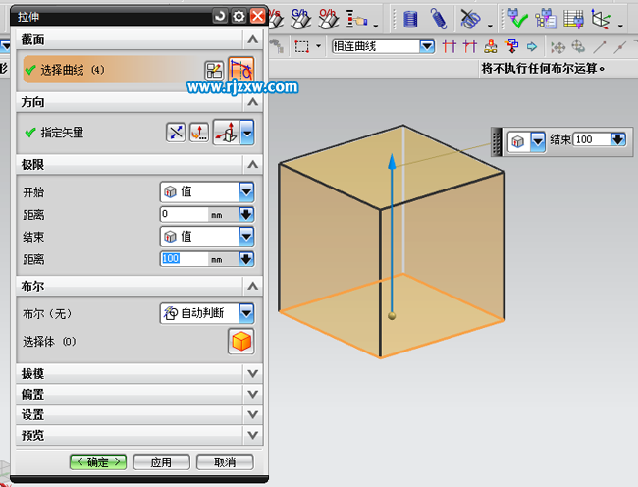Image resolution: width=638 pixels, height=487 pixels.
Task: Expand the 拔模 section
Action: point(253,374)
